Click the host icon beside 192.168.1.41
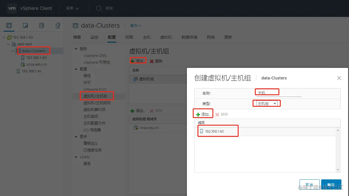The height and width of the screenshot is (196, 349). tap(19, 71)
